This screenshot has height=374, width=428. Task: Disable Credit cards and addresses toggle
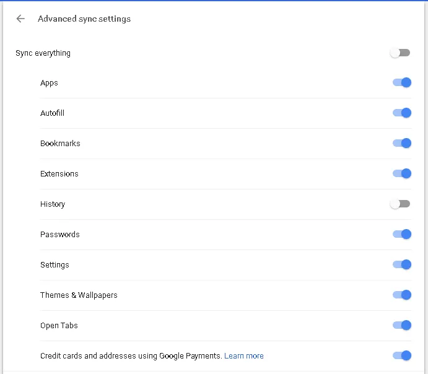(402, 355)
